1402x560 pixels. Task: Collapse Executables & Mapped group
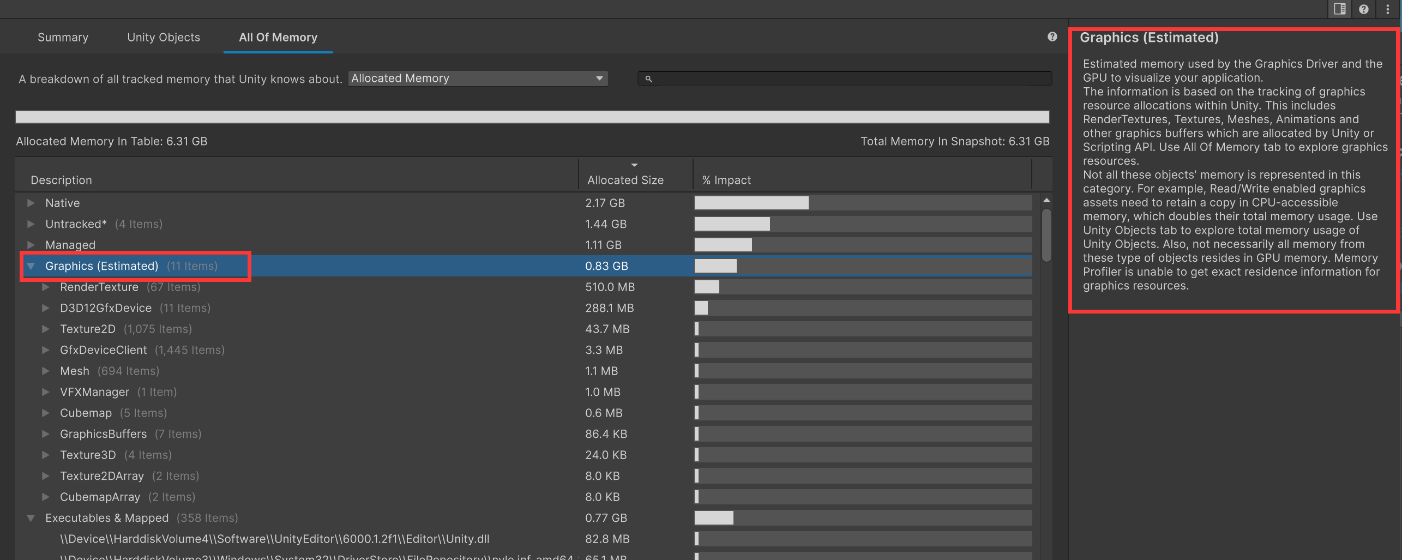pyautogui.click(x=31, y=518)
